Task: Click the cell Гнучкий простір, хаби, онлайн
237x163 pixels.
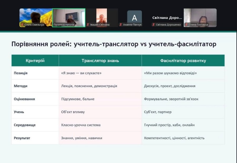Action: (x=169, y=125)
